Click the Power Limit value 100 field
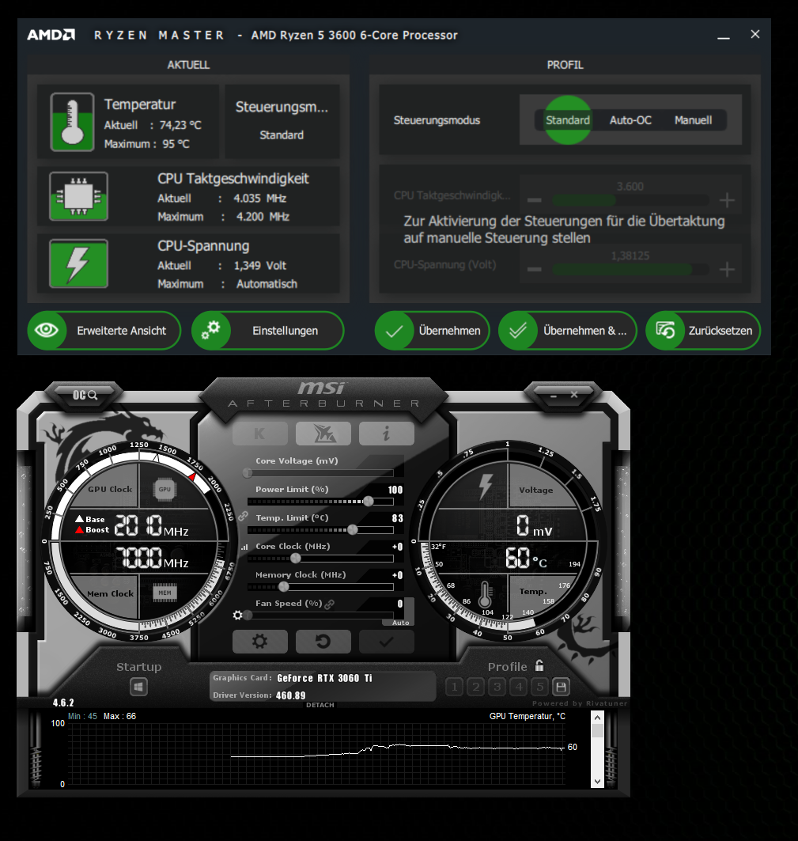 point(395,490)
